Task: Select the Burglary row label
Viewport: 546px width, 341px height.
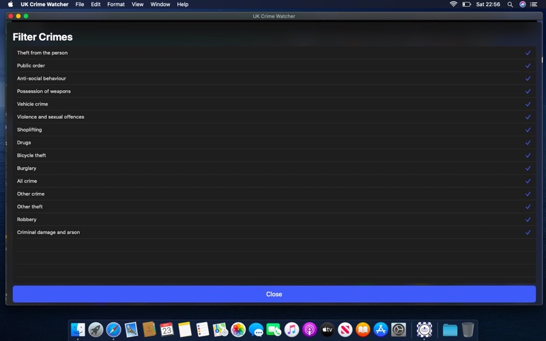Action: (27, 168)
